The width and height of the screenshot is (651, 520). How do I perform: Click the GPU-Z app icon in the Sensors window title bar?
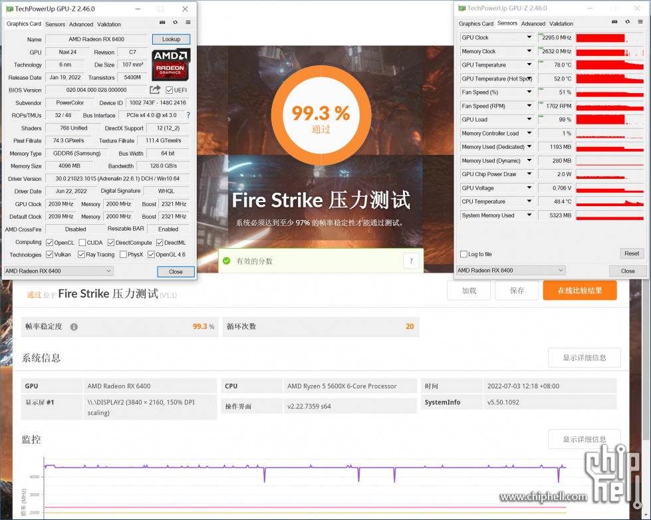pyautogui.click(x=461, y=8)
